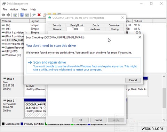Click the drive icon next to (G:) volume
The width and height of the screenshot is (167, 132).
coord(3,25)
